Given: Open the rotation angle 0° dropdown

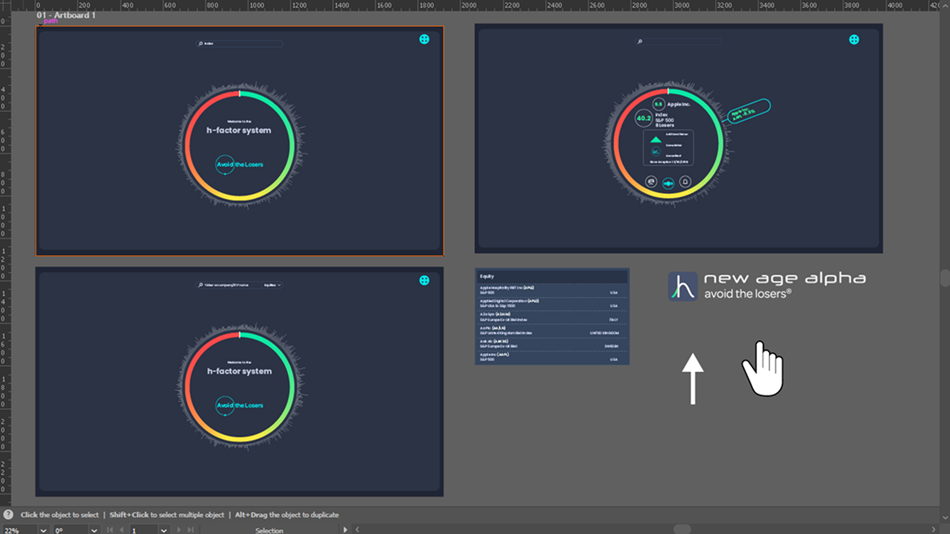Looking at the screenshot, I should coord(94,530).
